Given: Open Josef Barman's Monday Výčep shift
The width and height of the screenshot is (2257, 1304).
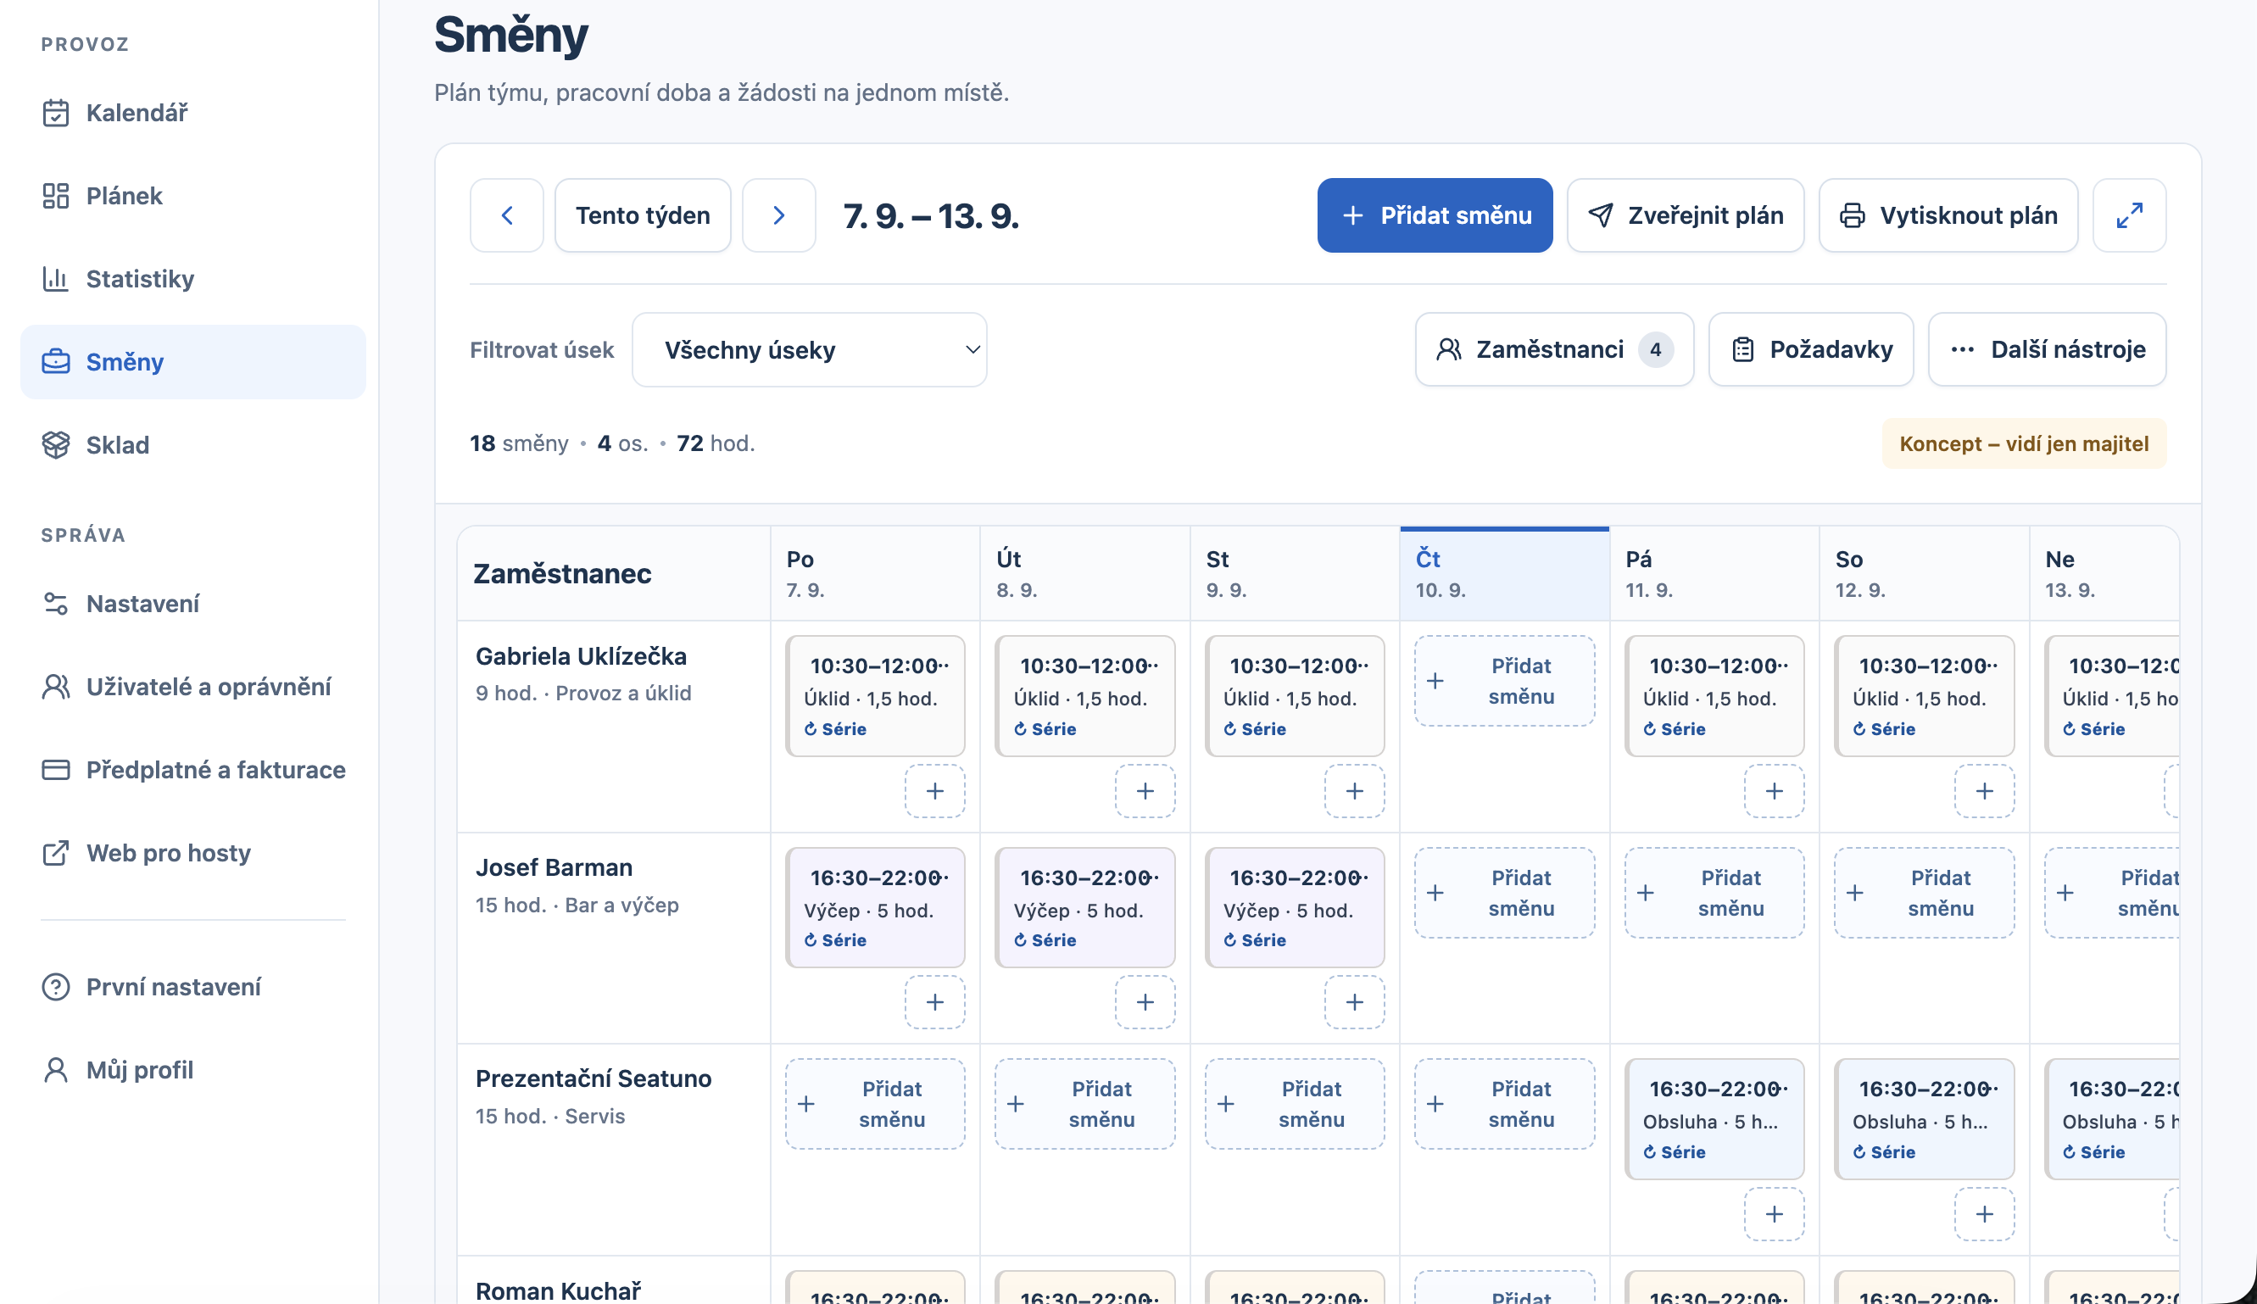Looking at the screenshot, I should coord(875,907).
